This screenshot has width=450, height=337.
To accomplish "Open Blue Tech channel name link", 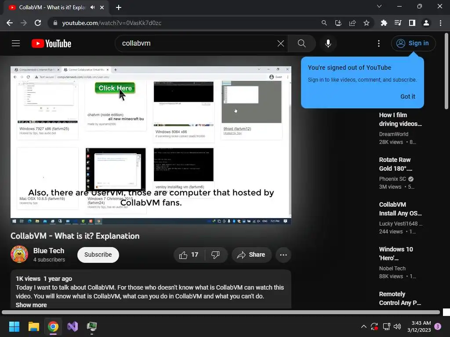I will pos(48,251).
